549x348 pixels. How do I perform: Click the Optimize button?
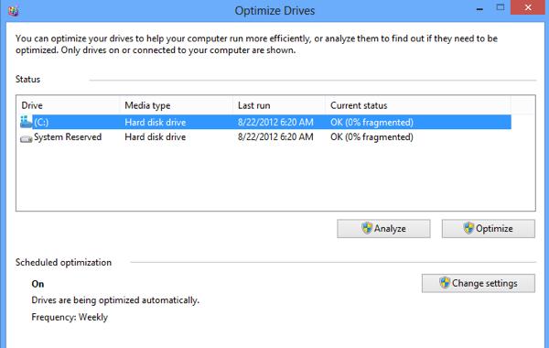(489, 229)
